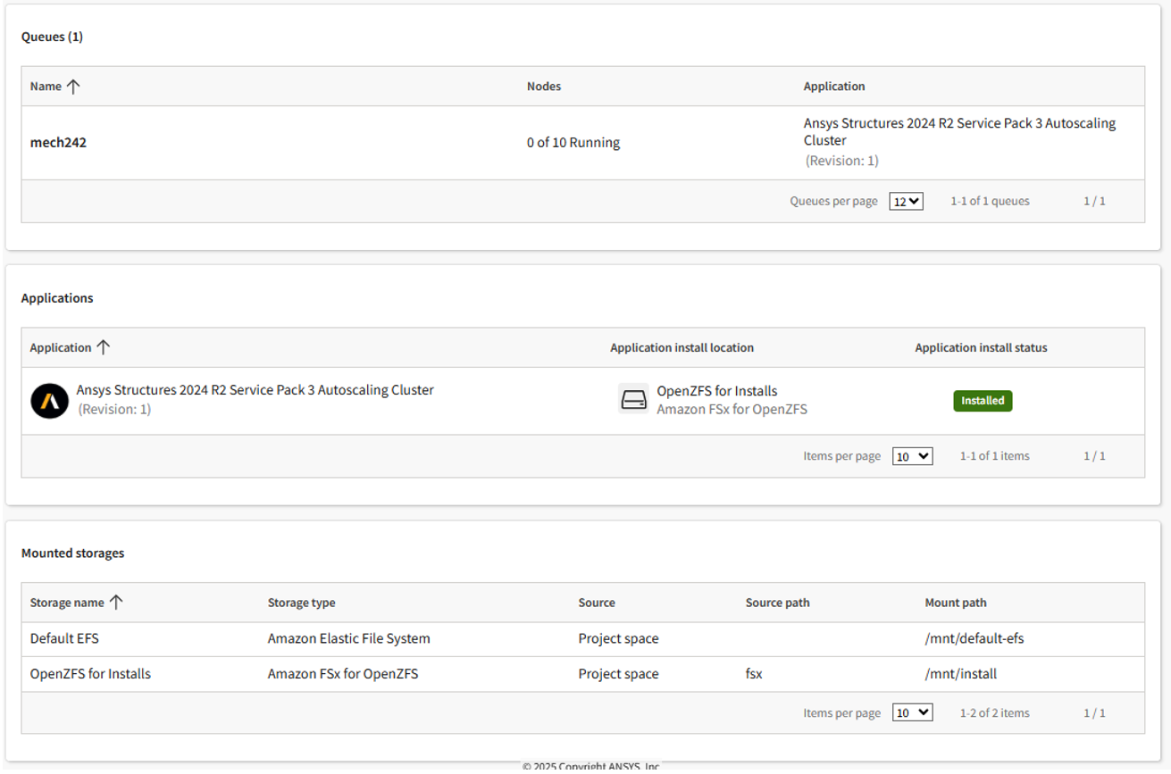Click the Nodes column header
The image size is (1171, 774).
(544, 87)
